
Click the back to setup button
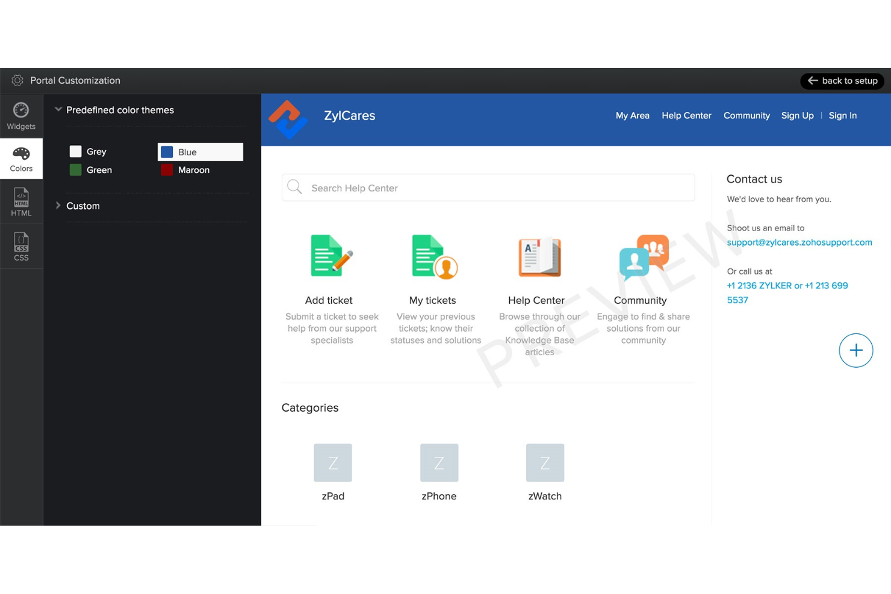tap(842, 81)
